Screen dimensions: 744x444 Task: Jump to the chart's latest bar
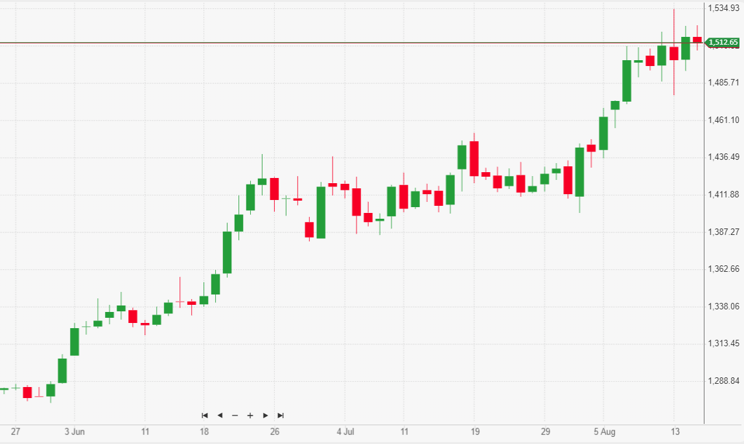click(x=281, y=416)
